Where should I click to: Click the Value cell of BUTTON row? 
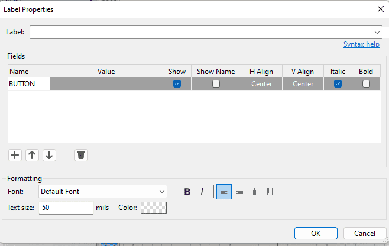[106, 84]
